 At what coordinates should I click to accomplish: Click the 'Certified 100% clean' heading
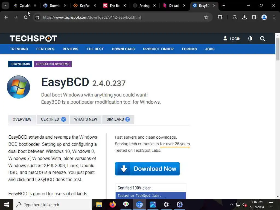pyautogui.click(x=135, y=188)
